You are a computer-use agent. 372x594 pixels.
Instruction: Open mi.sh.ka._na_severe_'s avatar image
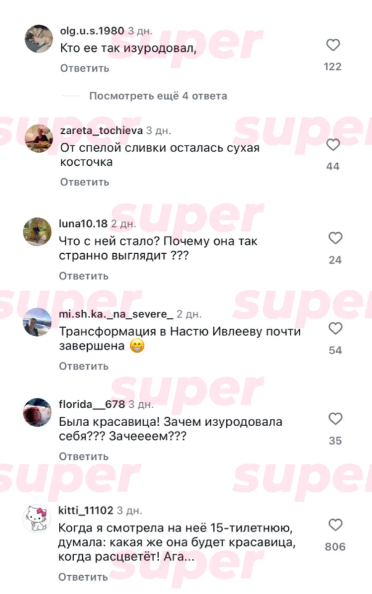point(37,322)
